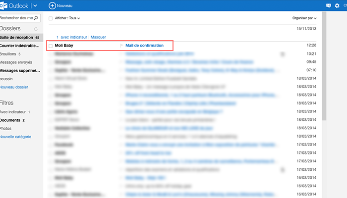Click the Nouveau plus icon
Image resolution: width=347 pixels, height=198 pixels.
52,6
